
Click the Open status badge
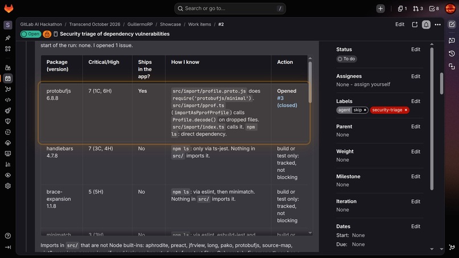[30, 34]
